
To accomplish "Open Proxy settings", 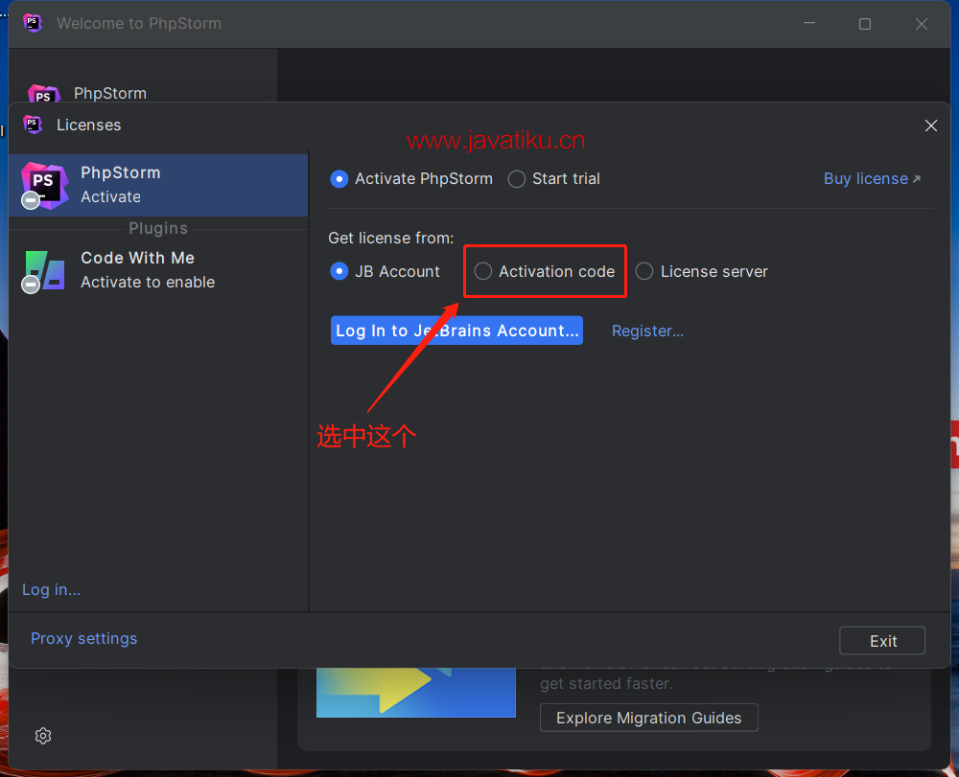I will pyautogui.click(x=83, y=639).
